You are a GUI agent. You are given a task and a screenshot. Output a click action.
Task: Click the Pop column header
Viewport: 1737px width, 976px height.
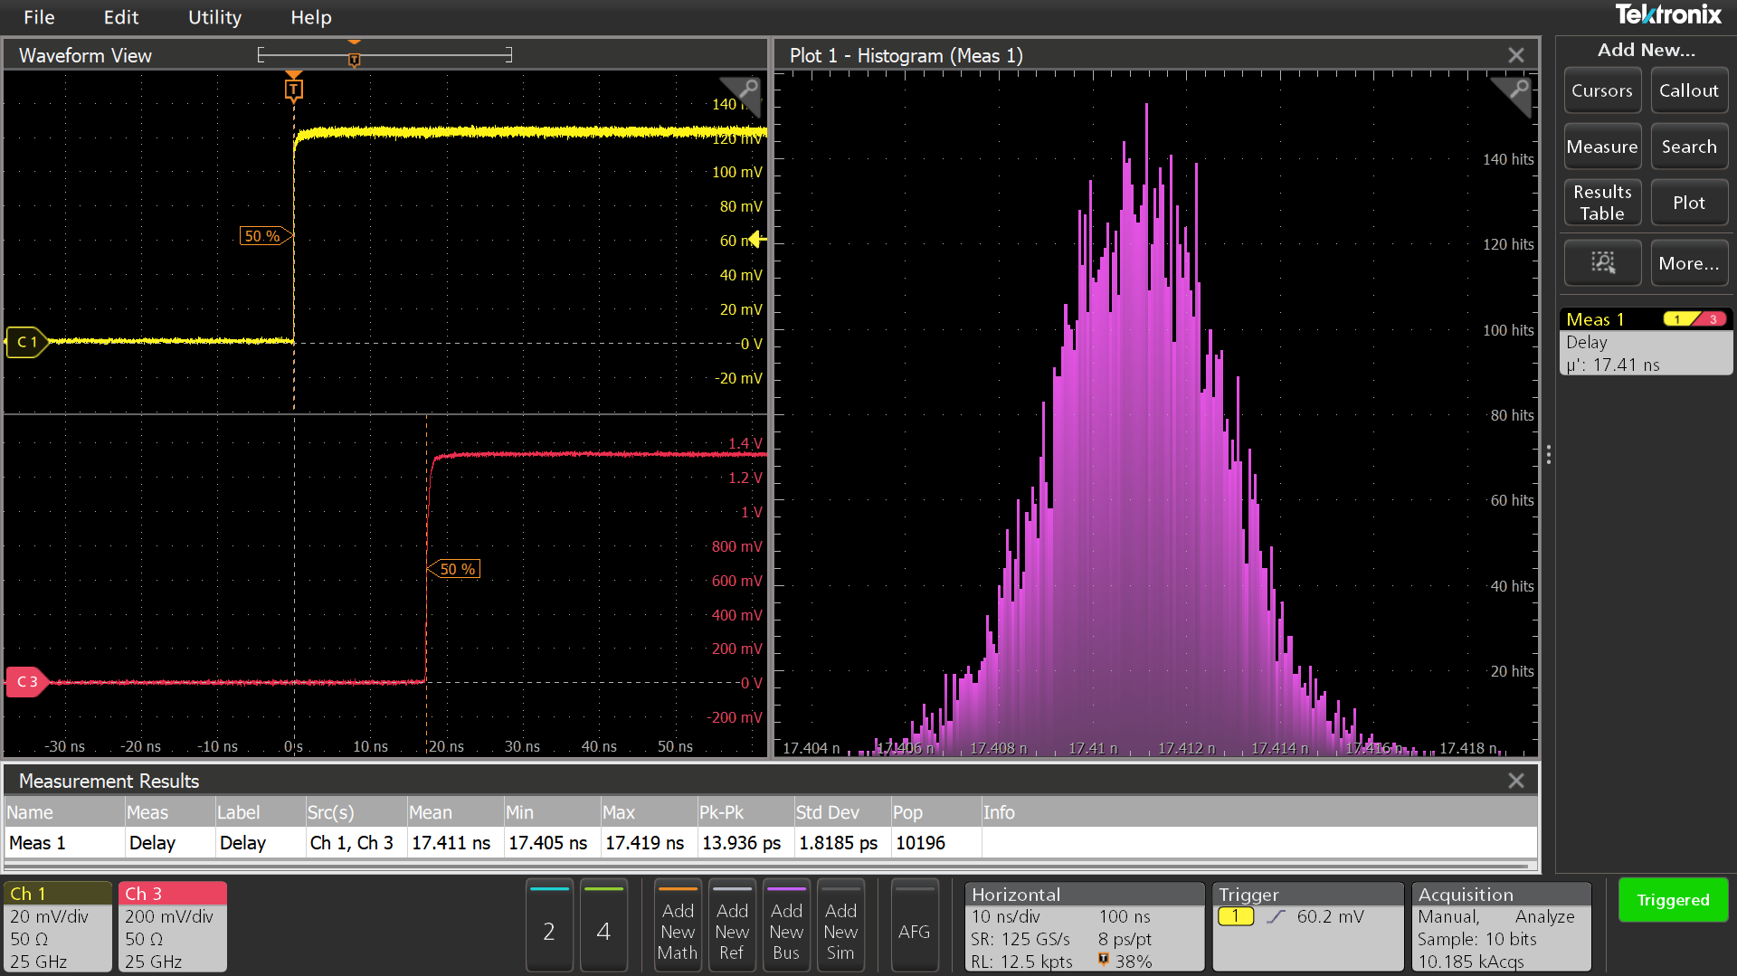tap(935, 812)
